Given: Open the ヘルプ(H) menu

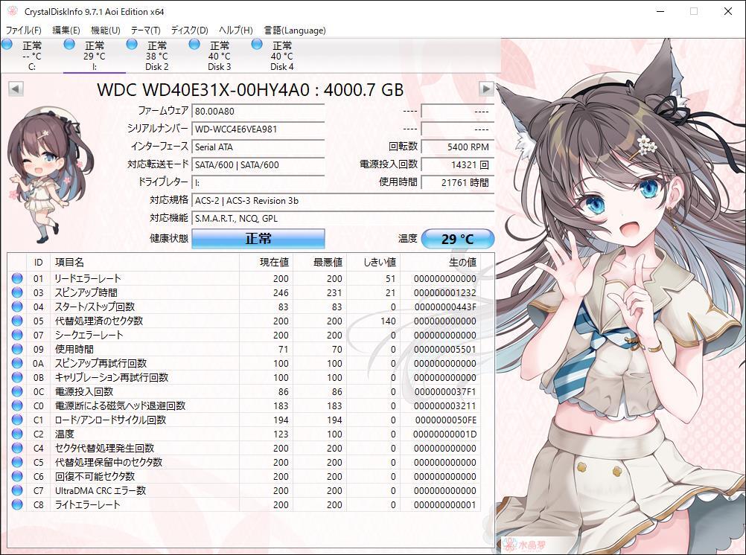Looking at the screenshot, I should coord(235,31).
